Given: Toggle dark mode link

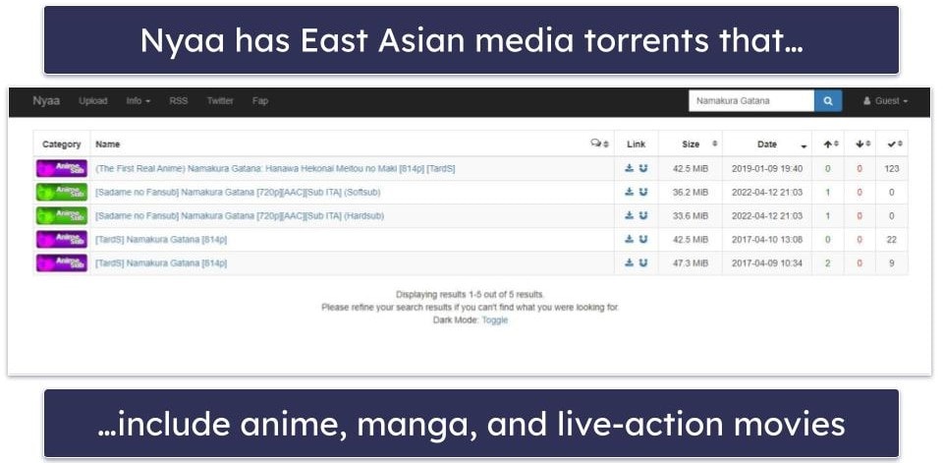Looking at the screenshot, I should tap(494, 320).
